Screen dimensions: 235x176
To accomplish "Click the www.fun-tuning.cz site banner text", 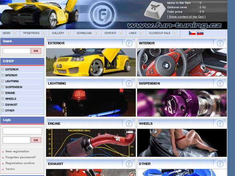I will point(174,25).
